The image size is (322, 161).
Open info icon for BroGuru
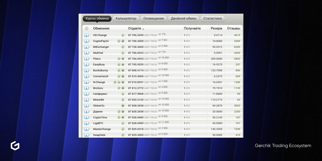(x=86, y=88)
